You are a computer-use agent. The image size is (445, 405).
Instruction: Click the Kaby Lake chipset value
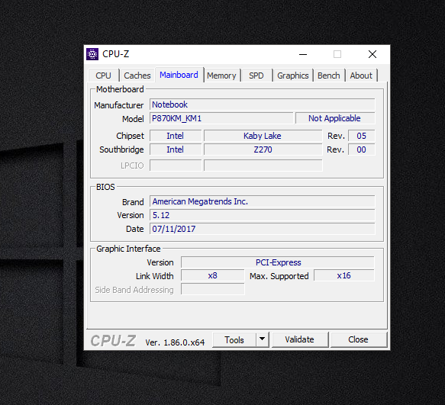(263, 136)
